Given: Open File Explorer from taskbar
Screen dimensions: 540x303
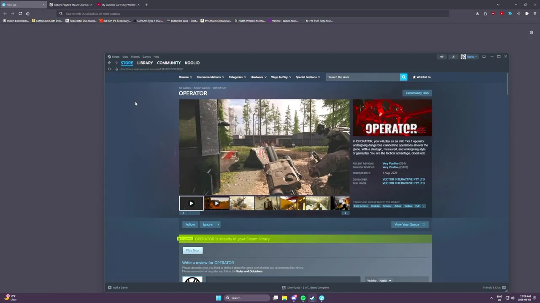Looking at the screenshot, I should coord(284,298).
